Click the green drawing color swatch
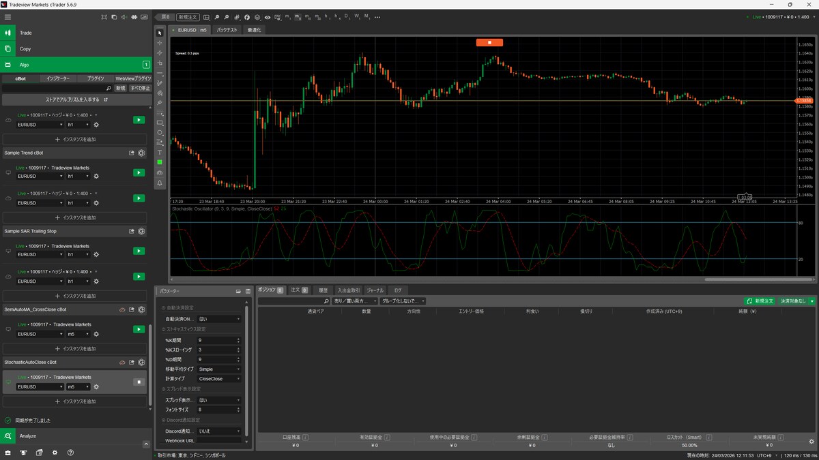 (x=160, y=162)
